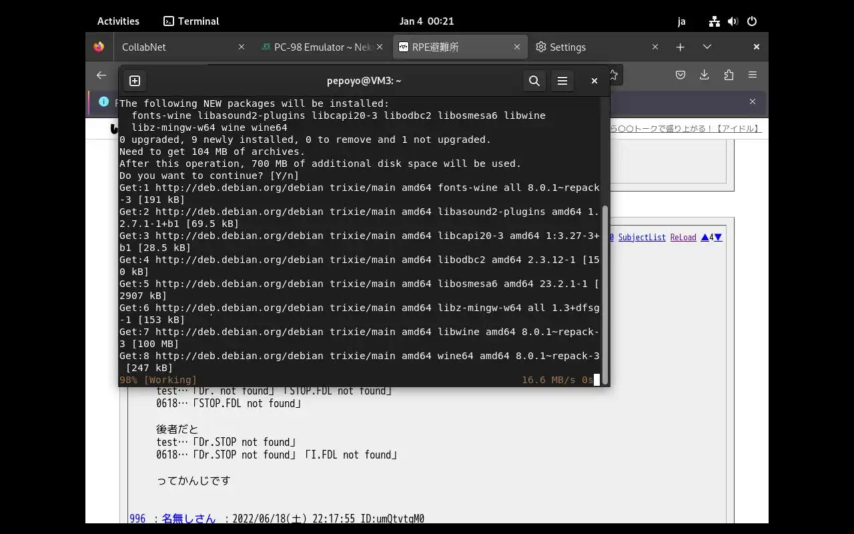Open Firefox downloads panel

pos(705,75)
